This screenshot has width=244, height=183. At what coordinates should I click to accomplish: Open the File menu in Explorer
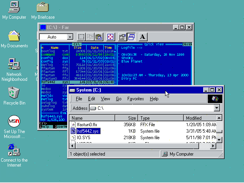[79, 99]
